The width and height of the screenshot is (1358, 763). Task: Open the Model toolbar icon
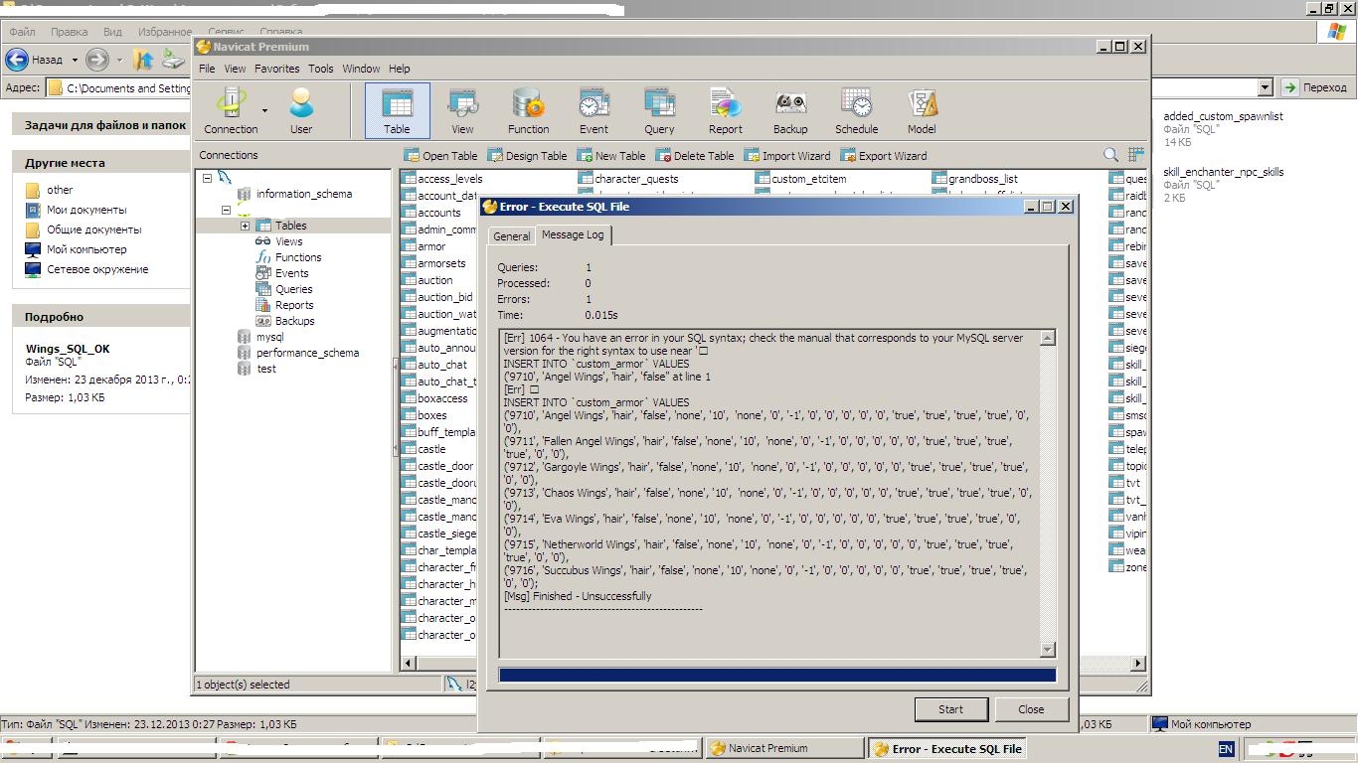pos(922,109)
